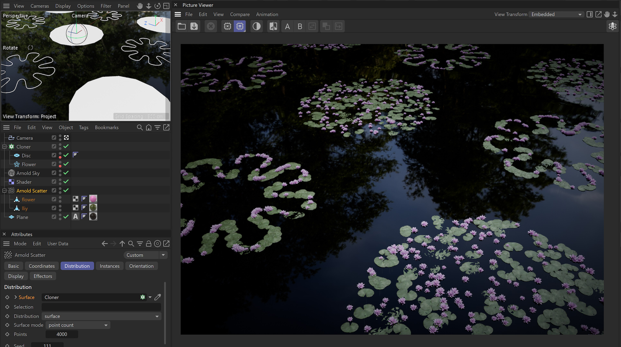
Task: Click the half-circle image filter icon
Action: (256, 26)
